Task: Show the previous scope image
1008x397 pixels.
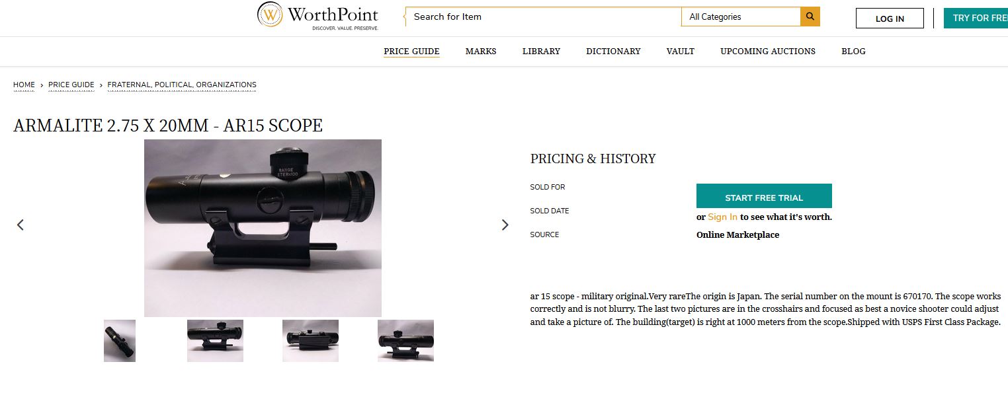Action: [x=21, y=225]
